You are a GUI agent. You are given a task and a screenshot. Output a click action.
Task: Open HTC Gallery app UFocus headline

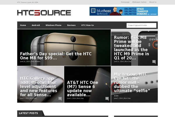point(38,87)
